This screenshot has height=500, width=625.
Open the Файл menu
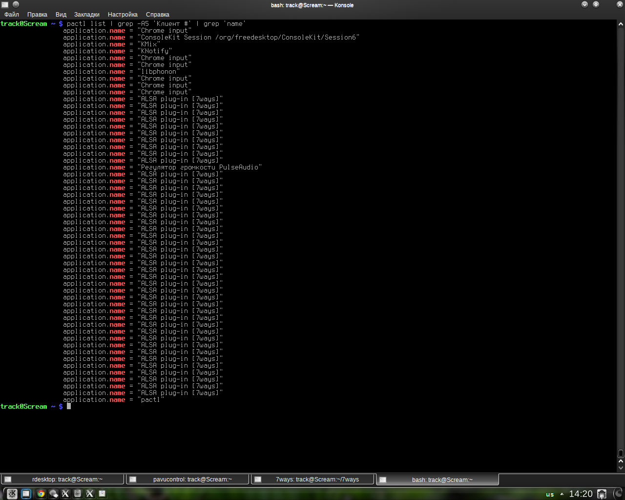pos(12,15)
